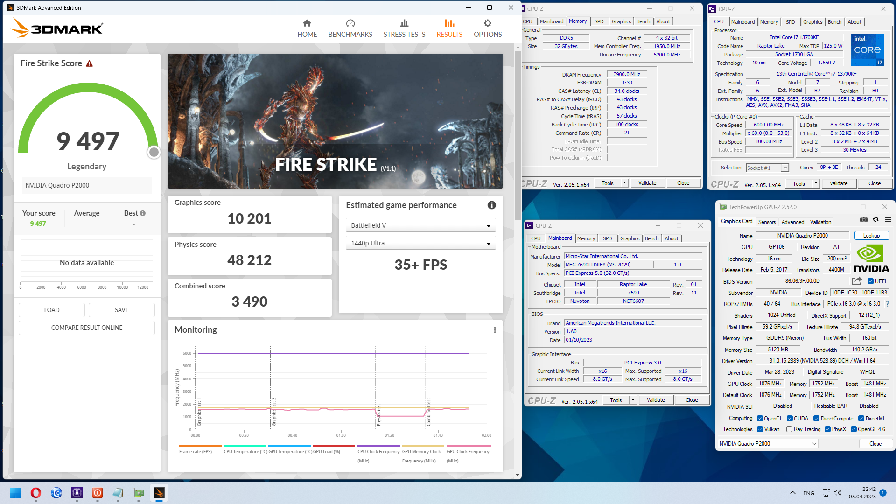This screenshot has width=896, height=504.
Task: Click the Frame rate (FPS) legend color
Action: [x=200, y=446]
